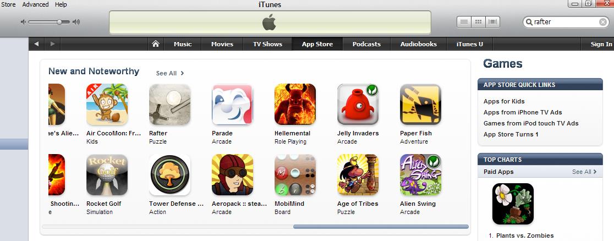614x241 pixels.
Task: See all Paid Apps in Top Charts
Action: [584, 172]
